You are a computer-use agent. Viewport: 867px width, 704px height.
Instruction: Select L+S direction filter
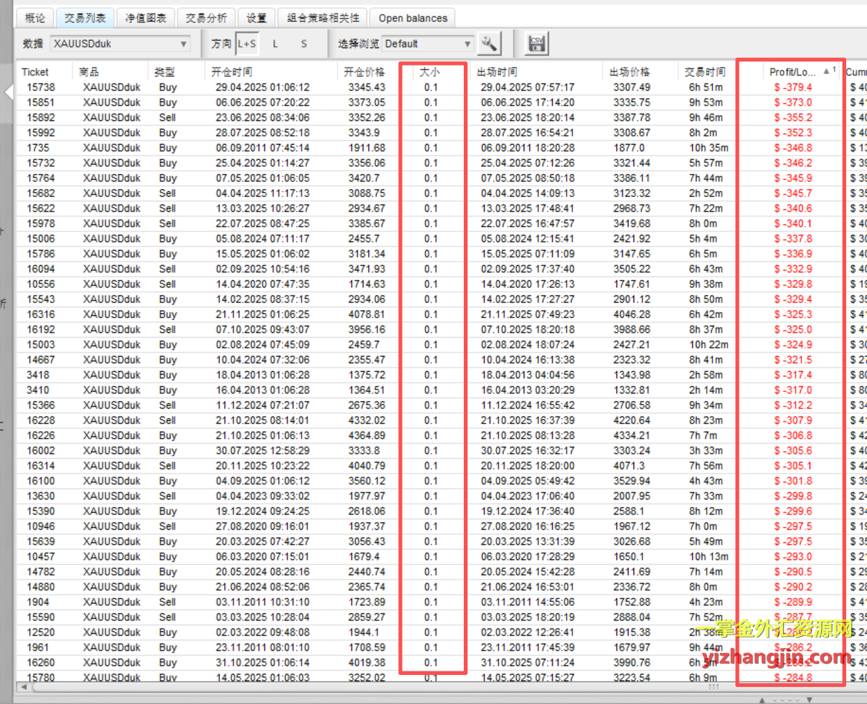[247, 44]
